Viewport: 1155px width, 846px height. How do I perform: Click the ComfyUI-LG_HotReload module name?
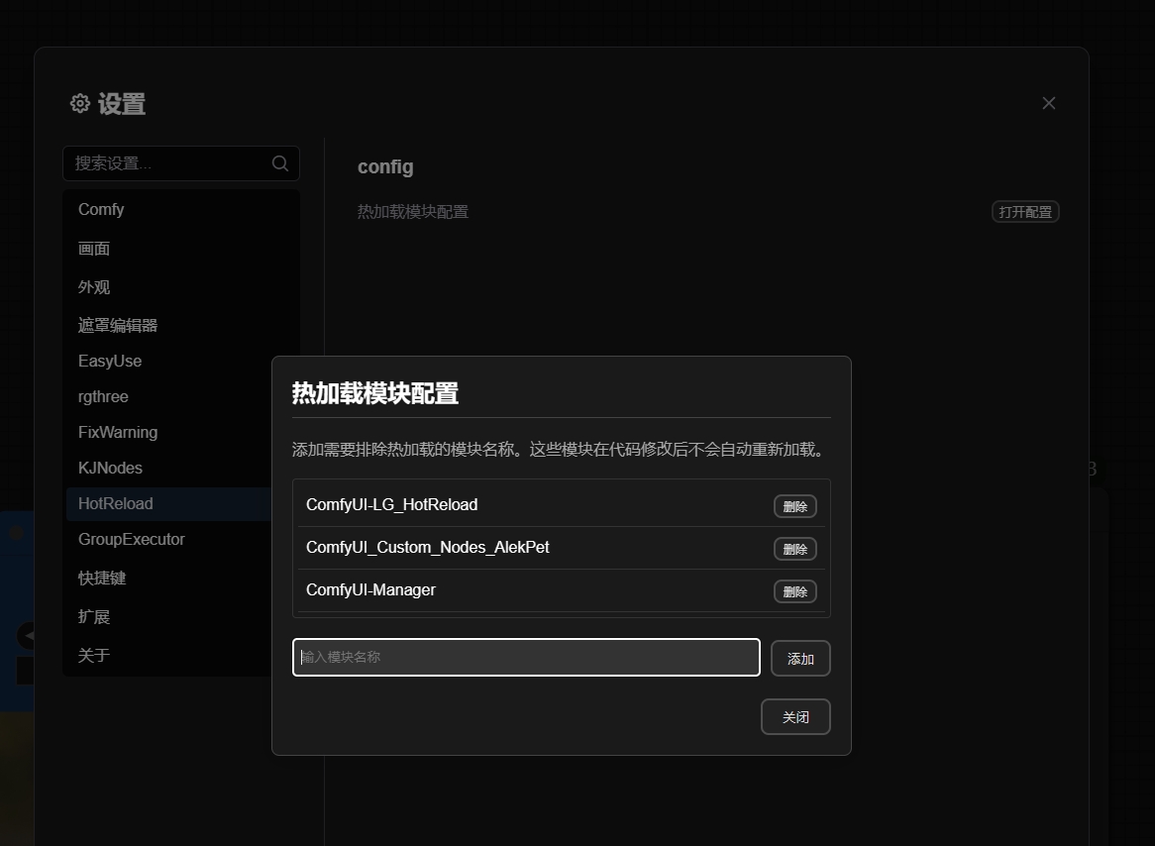392,505
